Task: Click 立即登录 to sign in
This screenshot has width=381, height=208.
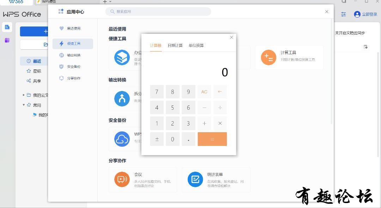Action: click(x=370, y=14)
